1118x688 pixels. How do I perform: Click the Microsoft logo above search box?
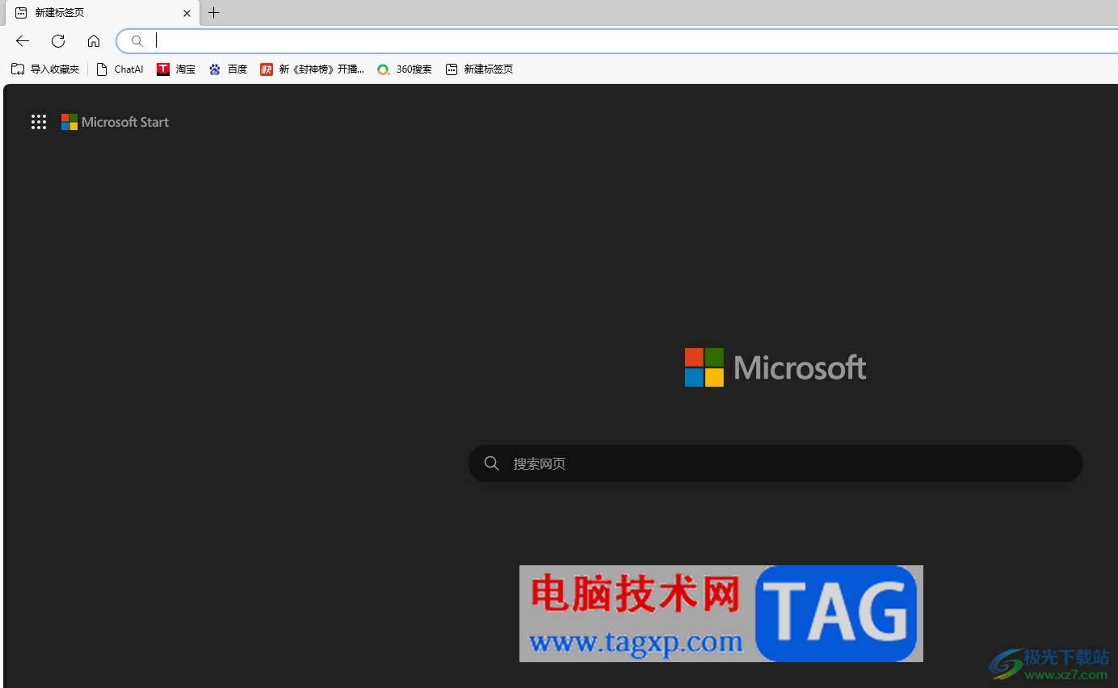(775, 367)
